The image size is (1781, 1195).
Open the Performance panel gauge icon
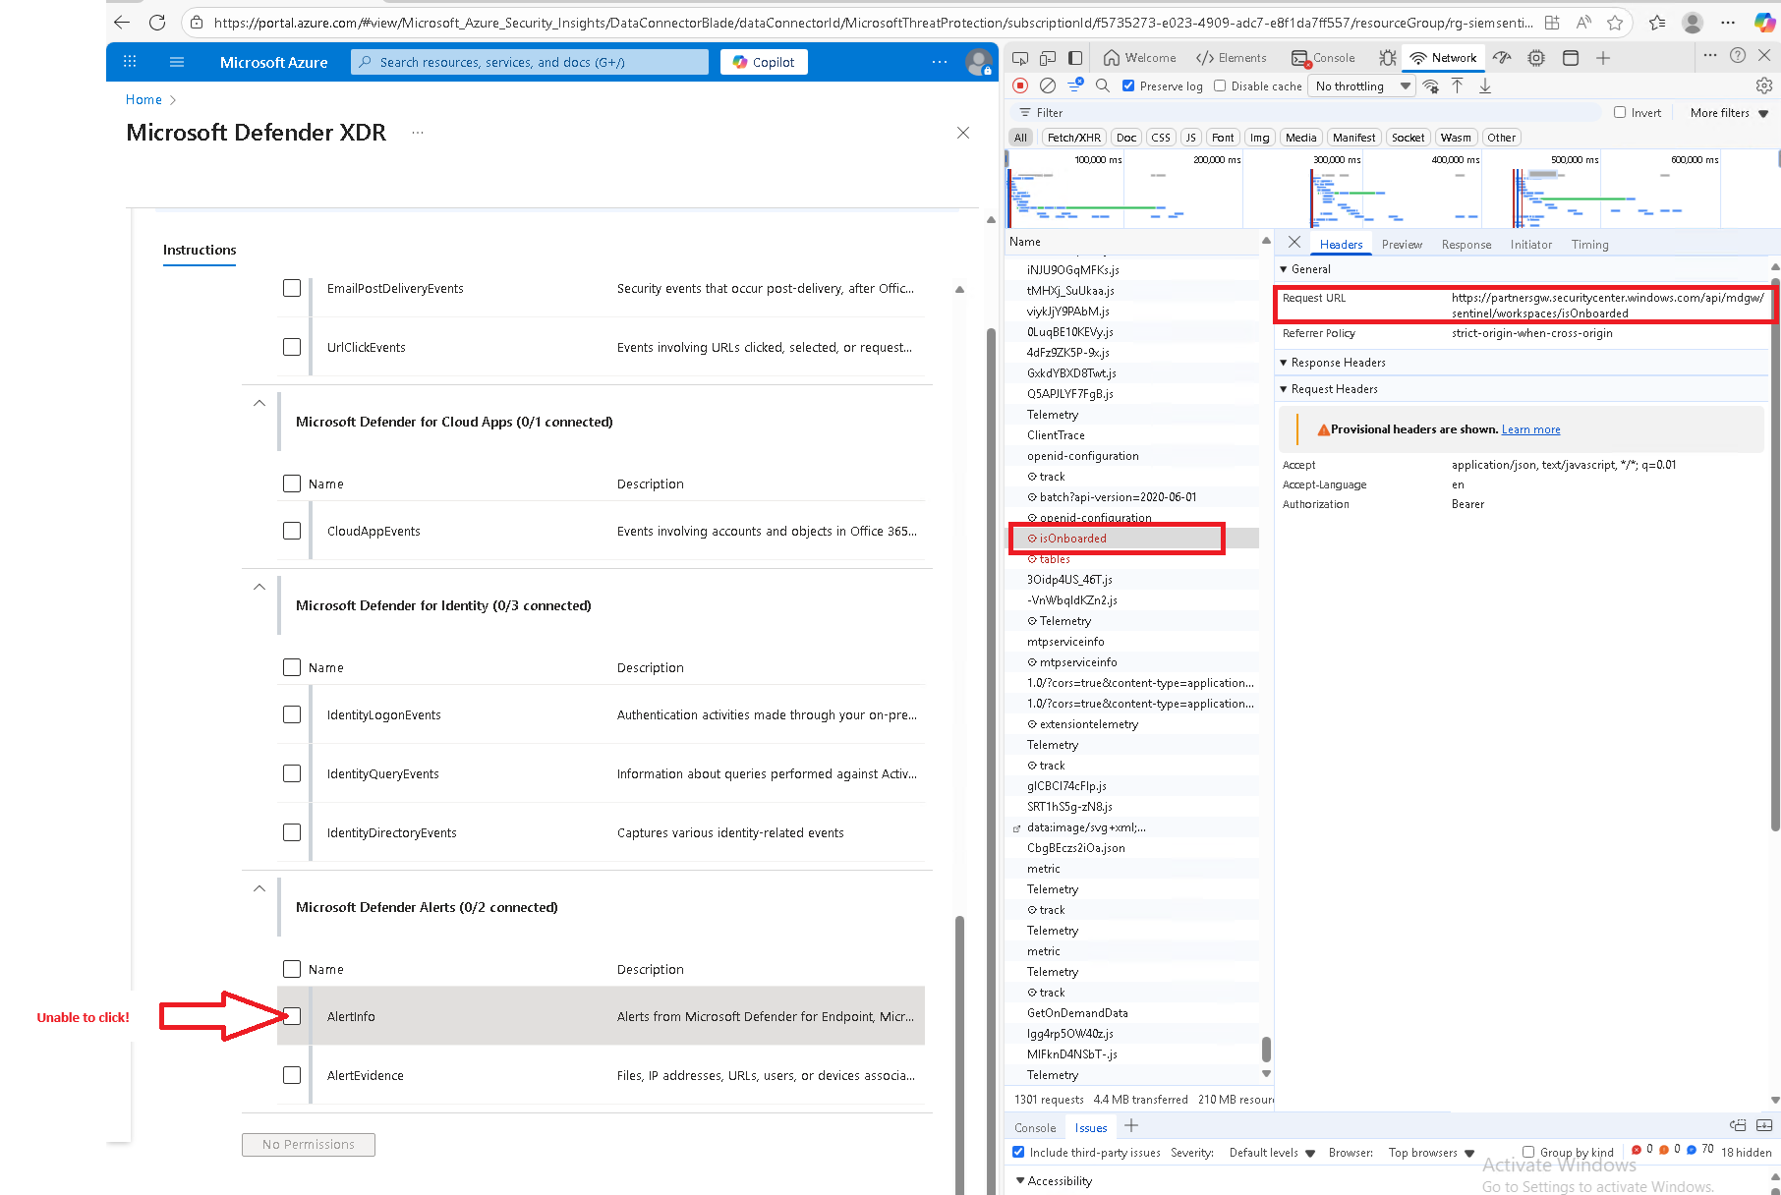(x=1502, y=58)
